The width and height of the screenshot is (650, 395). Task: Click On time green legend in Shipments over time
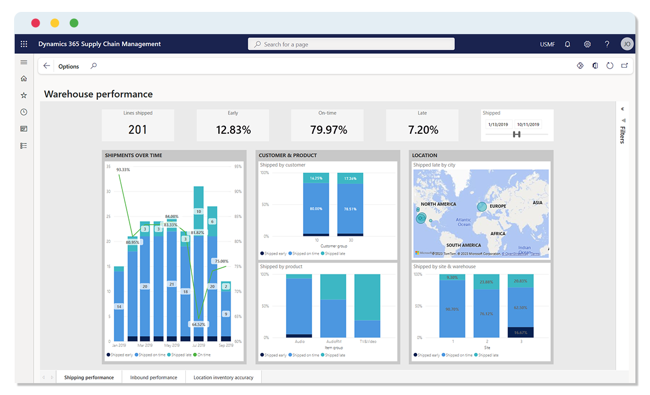point(203,355)
